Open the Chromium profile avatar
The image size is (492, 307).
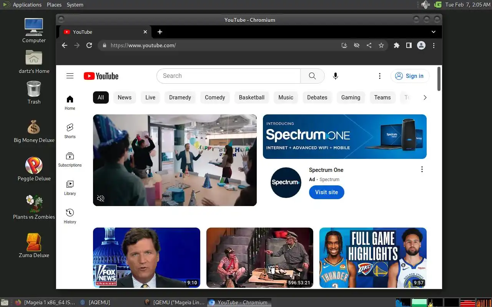pos(421,45)
